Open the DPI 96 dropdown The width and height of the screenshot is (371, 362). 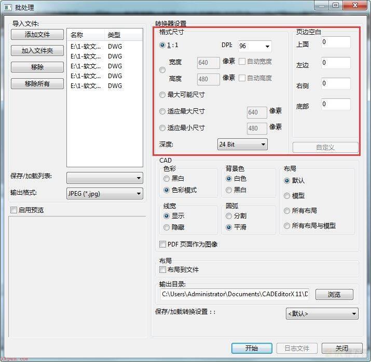[255, 46]
